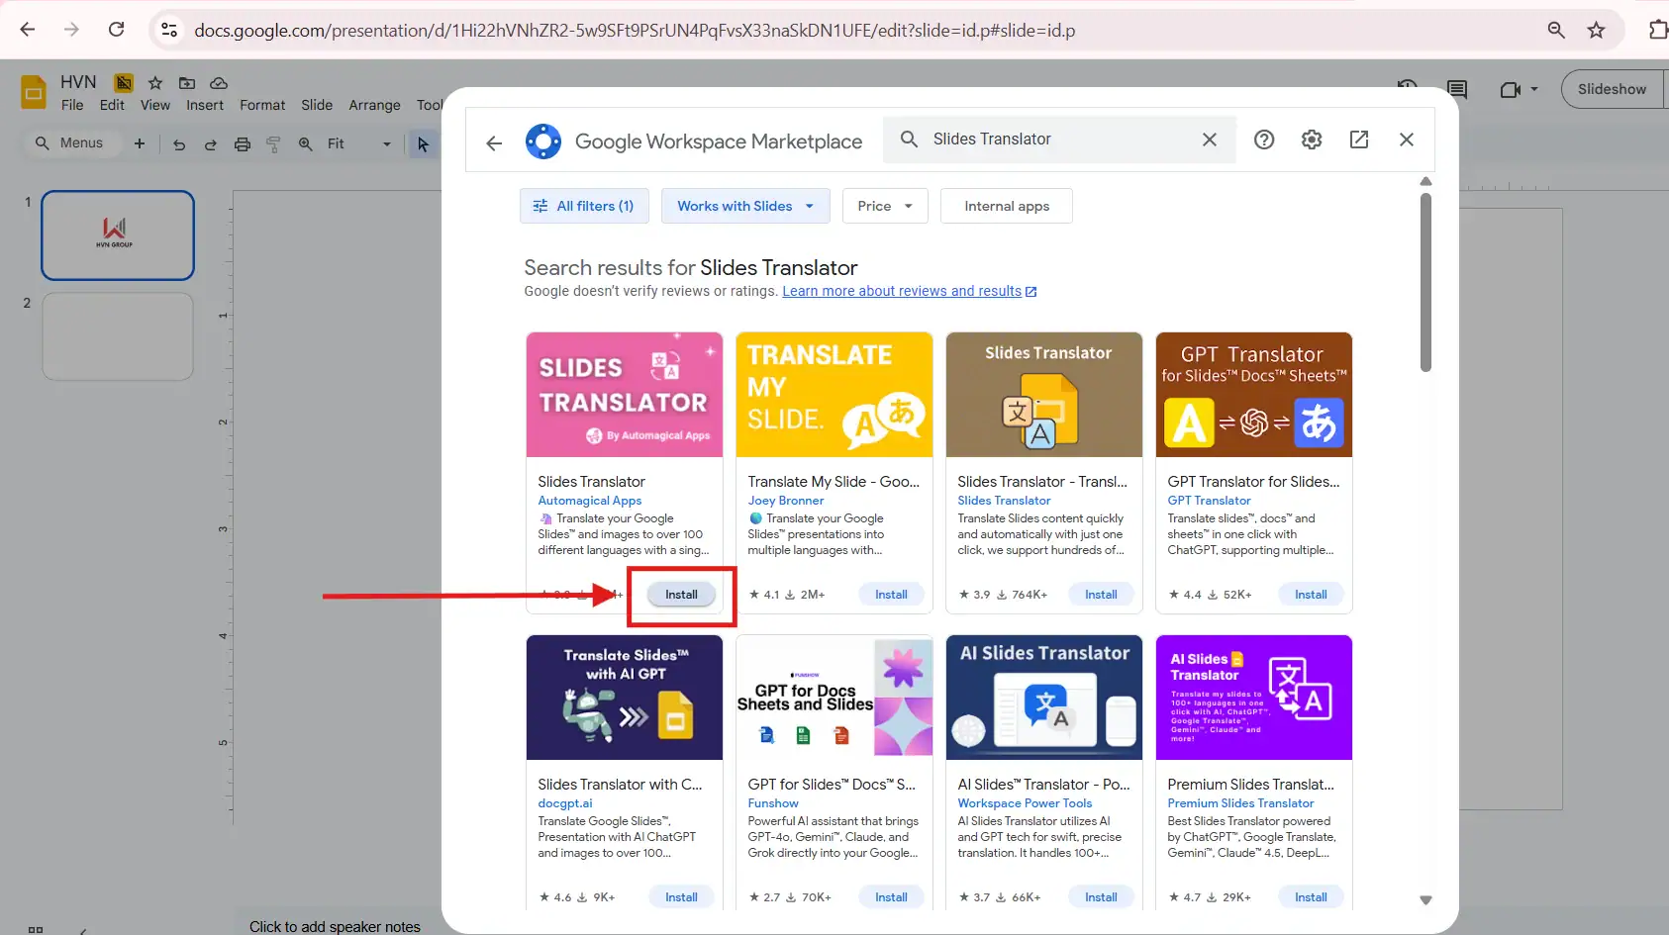Open the Works with Slides dropdown

745,205
